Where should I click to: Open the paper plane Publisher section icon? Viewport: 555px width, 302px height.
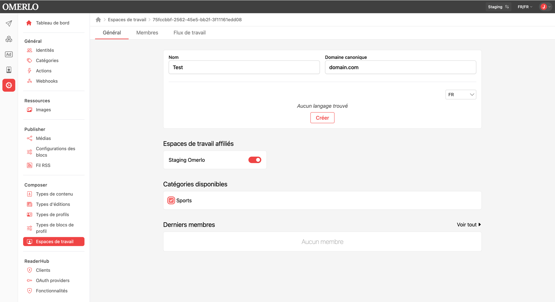point(9,23)
